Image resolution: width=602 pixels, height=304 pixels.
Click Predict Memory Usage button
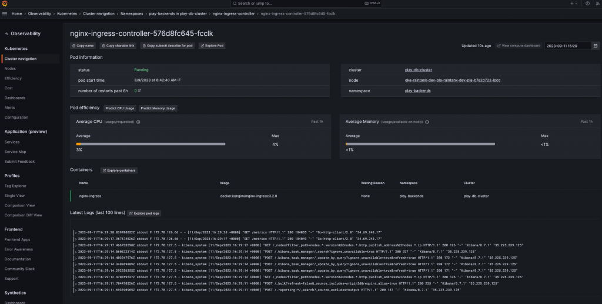pos(158,108)
